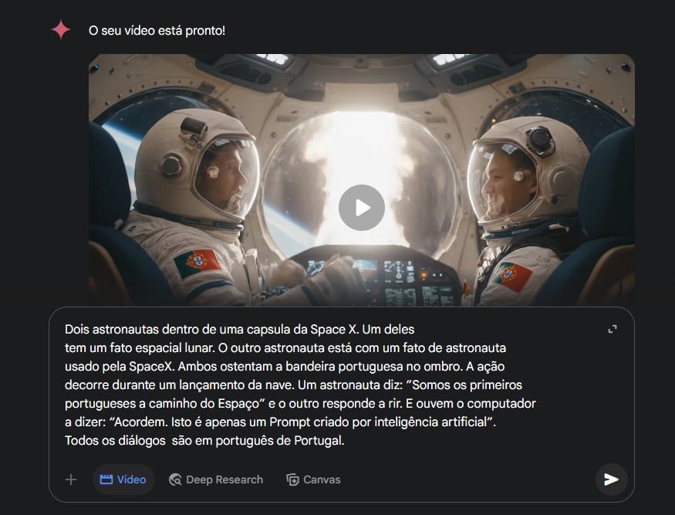This screenshot has height=515, width=675.
Task: Click "O seu vídeo está pronto!" message
Action: (157, 31)
